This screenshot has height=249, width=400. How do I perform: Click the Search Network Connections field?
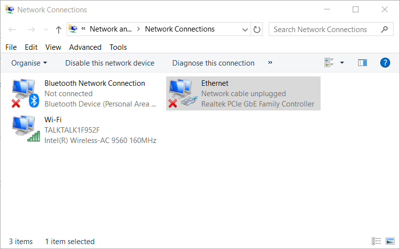click(x=326, y=30)
